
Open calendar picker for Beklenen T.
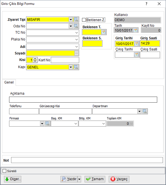(x=104, y=32)
